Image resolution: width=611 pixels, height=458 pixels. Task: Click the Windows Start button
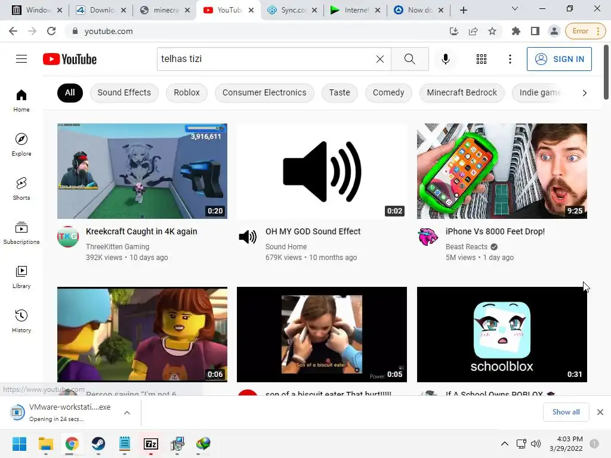coord(20,444)
